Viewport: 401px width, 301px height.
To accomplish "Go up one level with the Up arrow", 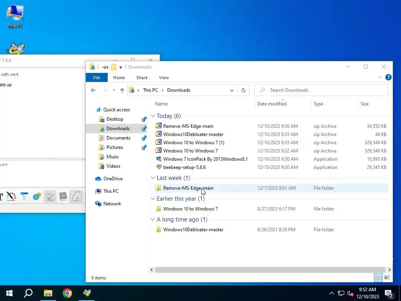I will (122, 90).
